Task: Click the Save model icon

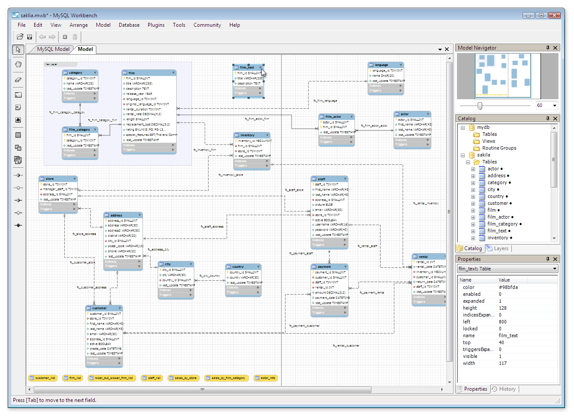Action: 30,37
